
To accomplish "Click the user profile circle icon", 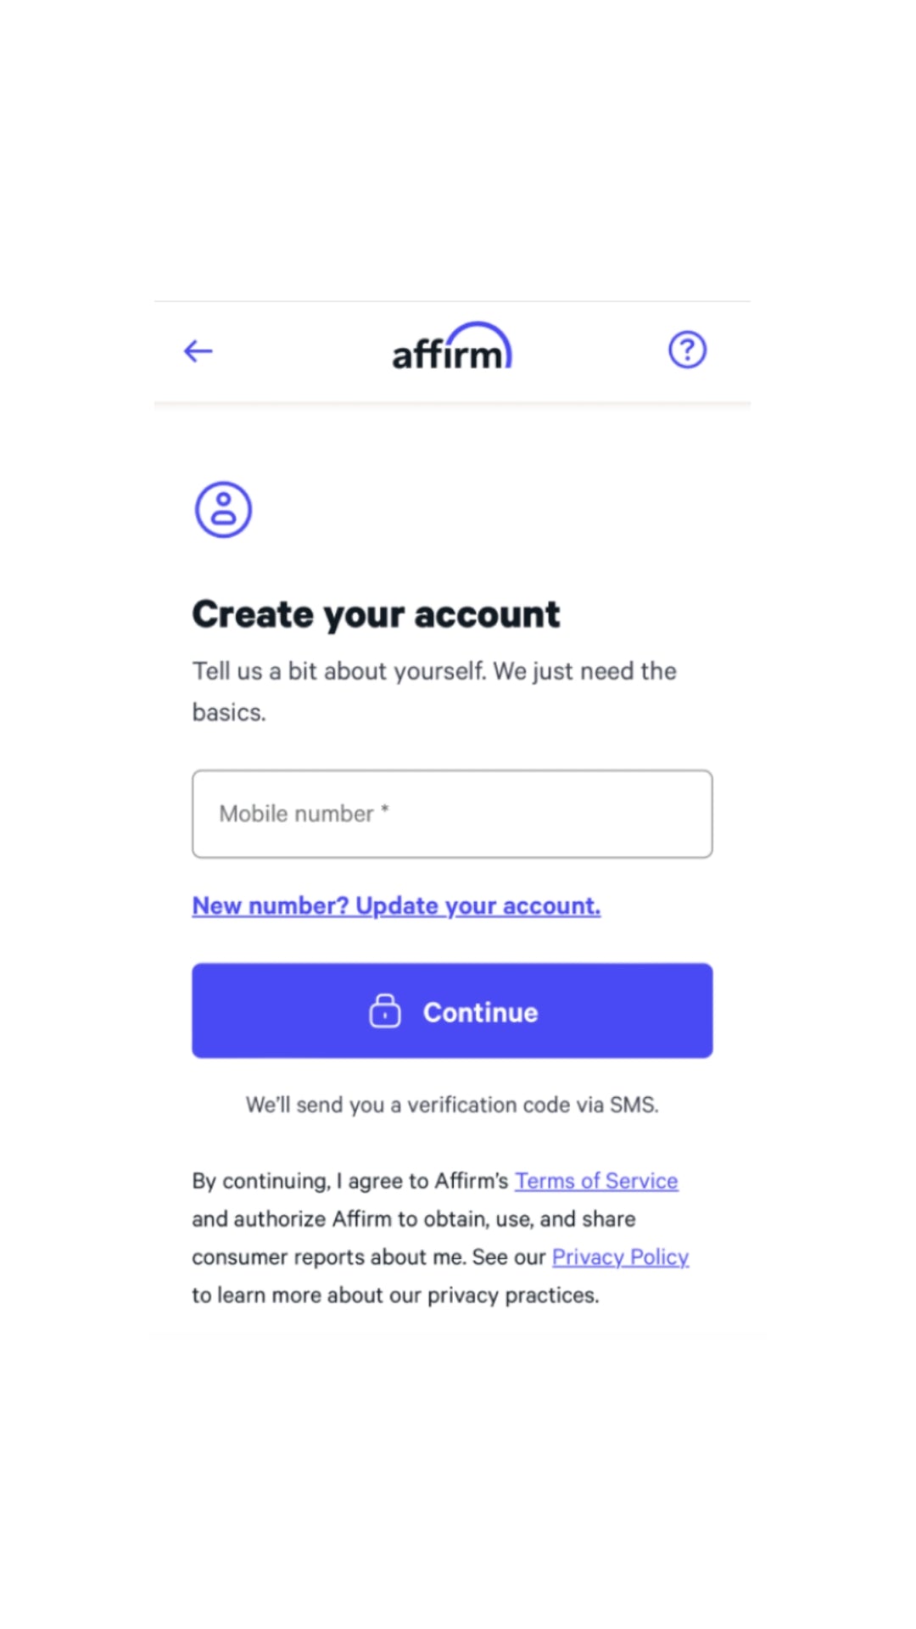I will pyautogui.click(x=223, y=510).
